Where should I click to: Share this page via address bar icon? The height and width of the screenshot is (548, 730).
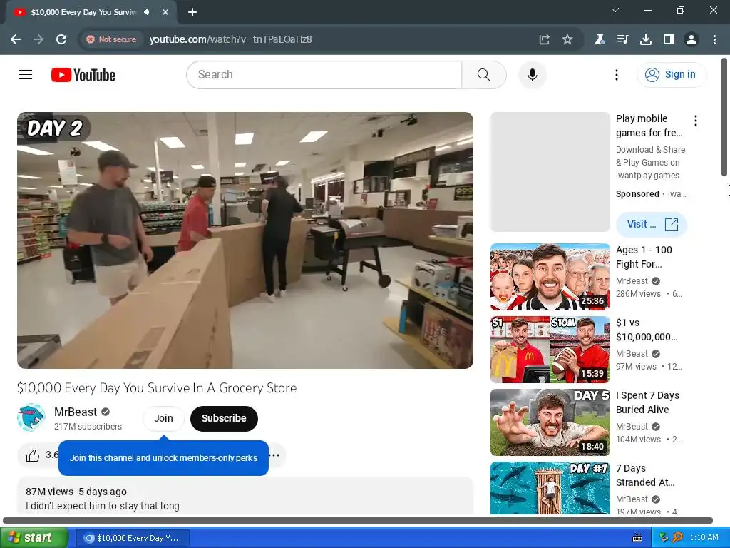(x=544, y=39)
